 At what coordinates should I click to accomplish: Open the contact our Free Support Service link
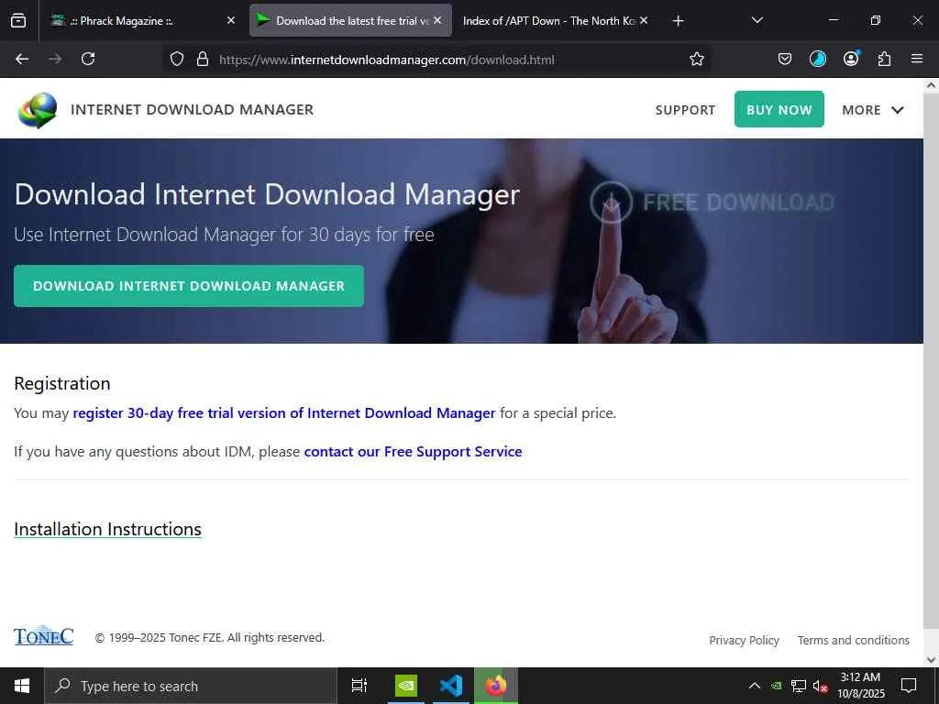pos(414,451)
